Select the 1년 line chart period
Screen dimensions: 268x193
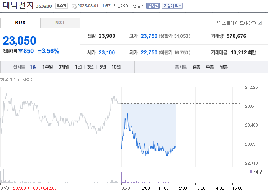click(x=78, y=67)
